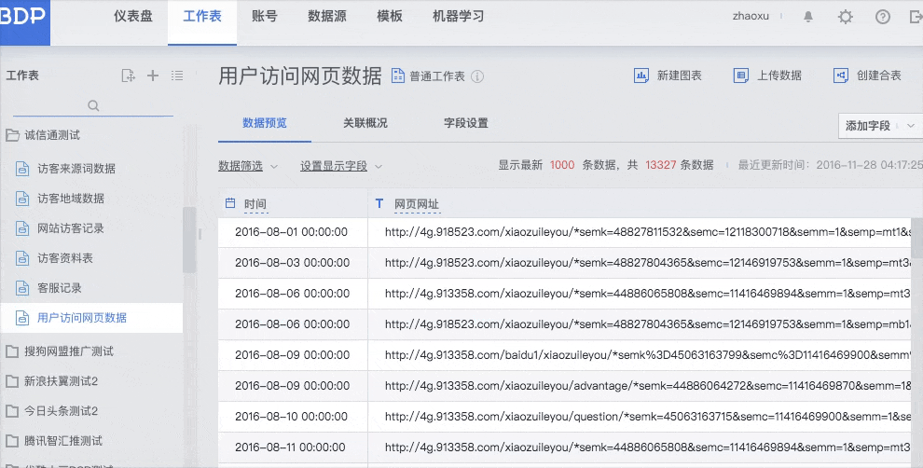Click the folder icon of 新浪扶翼测试2
The width and height of the screenshot is (923, 468).
click(x=12, y=381)
